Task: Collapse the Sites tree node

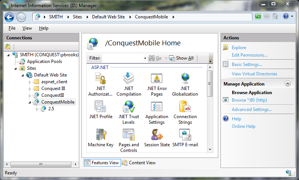Action: 15,69
